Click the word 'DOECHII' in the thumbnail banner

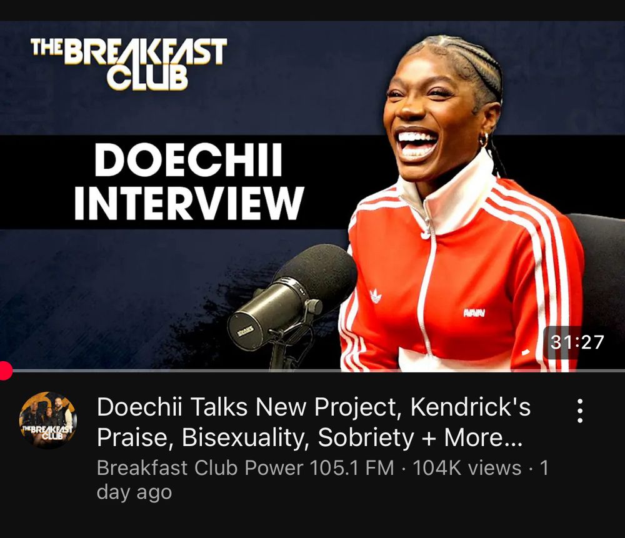(x=189, y=159)
